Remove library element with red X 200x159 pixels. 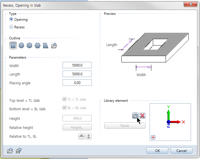point(142,116)
